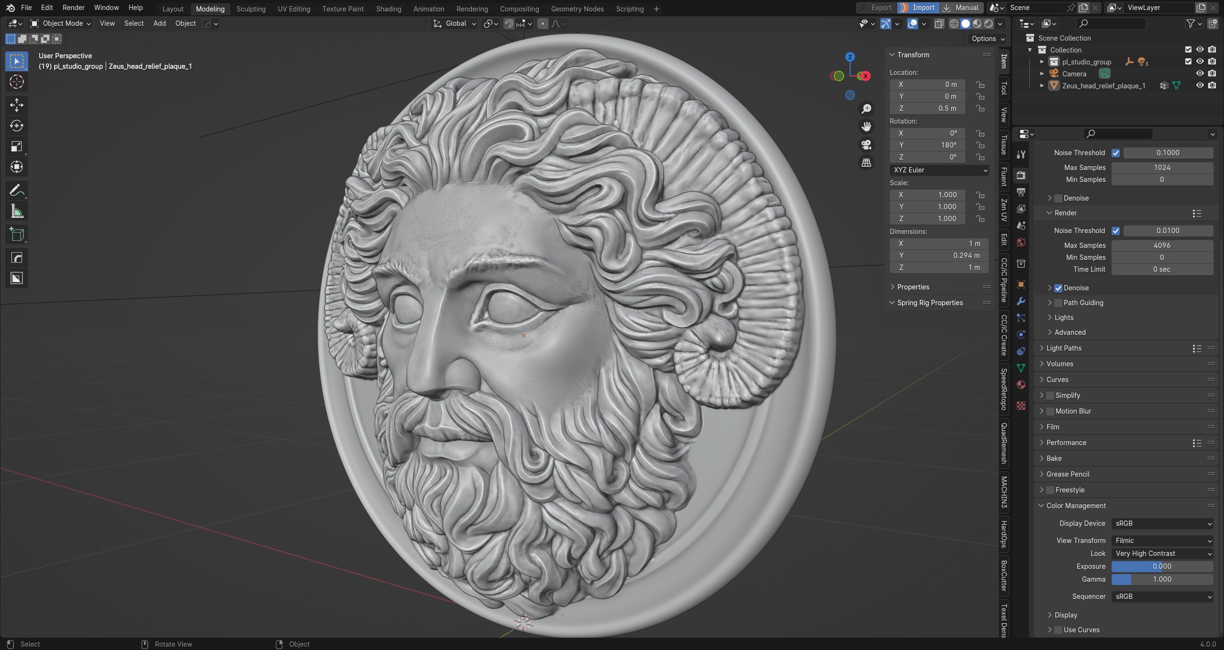Enable the Motion Blur checkbox

pos(1050,411)
